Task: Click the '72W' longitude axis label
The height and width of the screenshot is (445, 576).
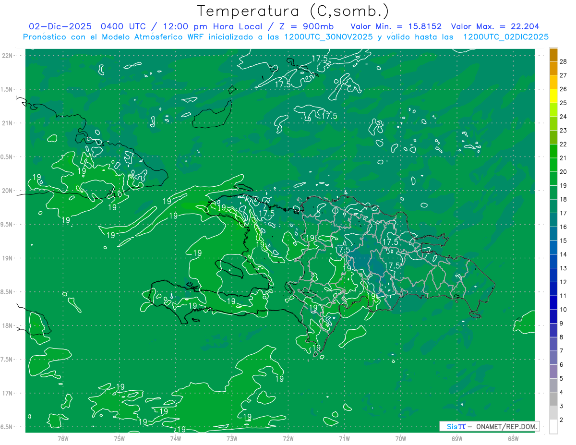Action: tap(288, 438)
